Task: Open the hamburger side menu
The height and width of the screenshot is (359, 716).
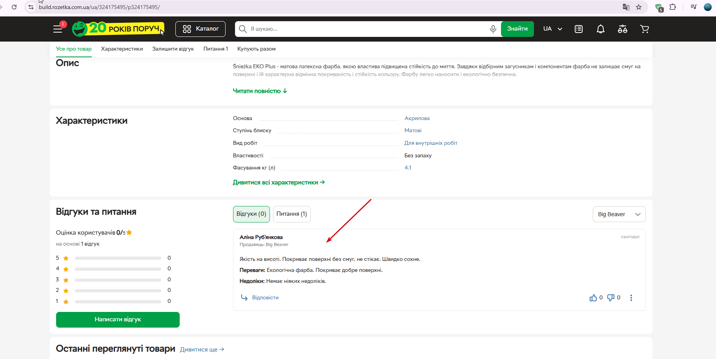Action: pos(58,29)
